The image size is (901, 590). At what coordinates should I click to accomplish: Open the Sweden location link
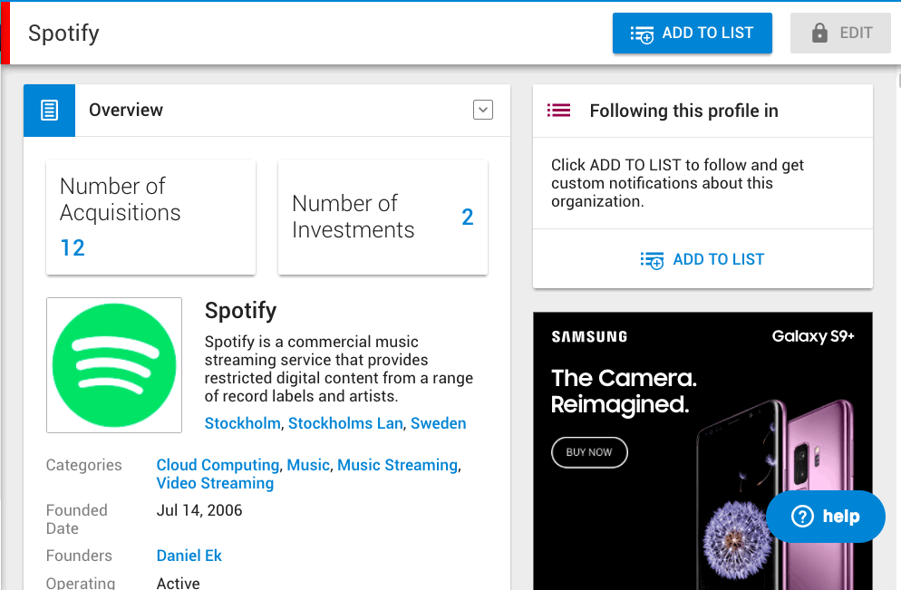coord(439,423)
